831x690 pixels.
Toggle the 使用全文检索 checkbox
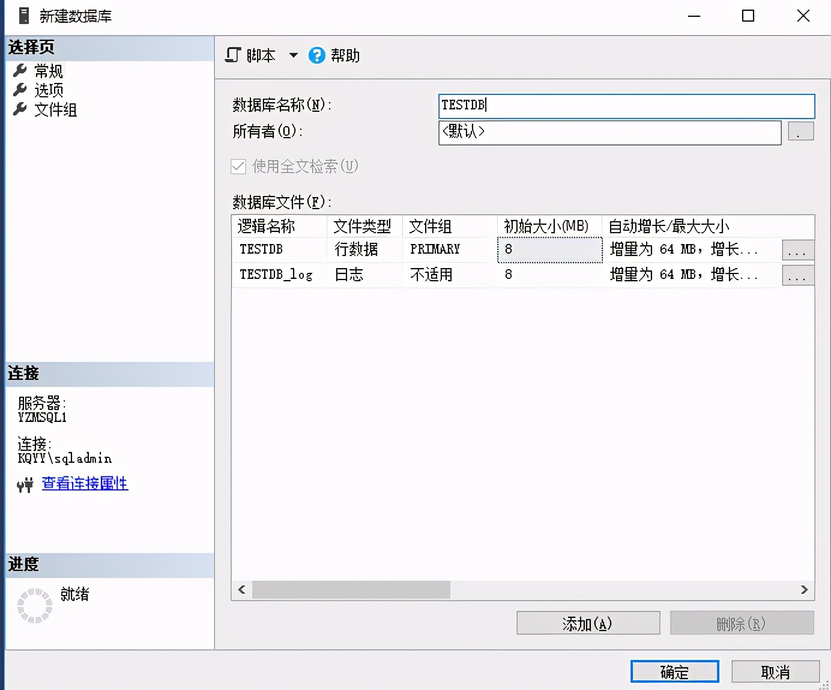pyautogui.click(x=238, y=166)
